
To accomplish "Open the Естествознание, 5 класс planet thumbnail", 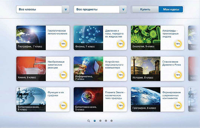I will [x=88, y=99].
